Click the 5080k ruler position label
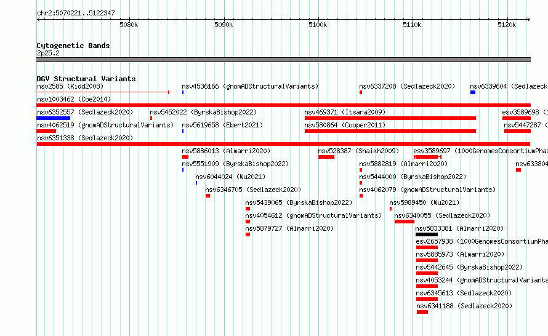The width and height of the screenshot is (548, 336). 129,25
